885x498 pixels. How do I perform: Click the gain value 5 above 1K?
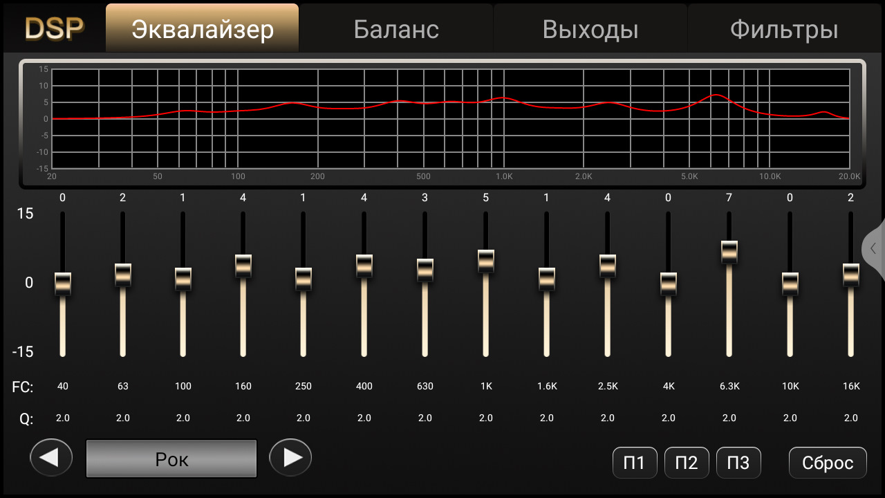pyautogui.click(x=486, y=198)
